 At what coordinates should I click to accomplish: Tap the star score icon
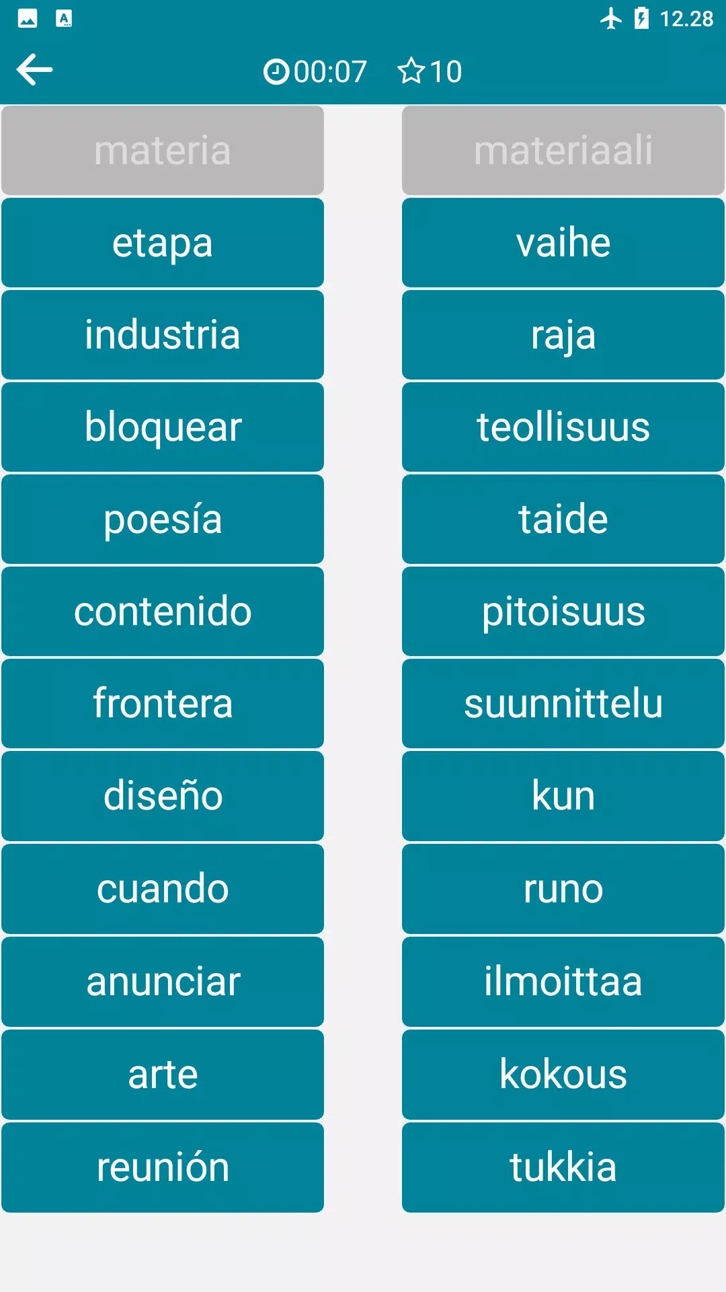pos(411,71)
